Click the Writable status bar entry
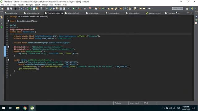This screenshot has height=111, width=198. [x=118, y=103]
